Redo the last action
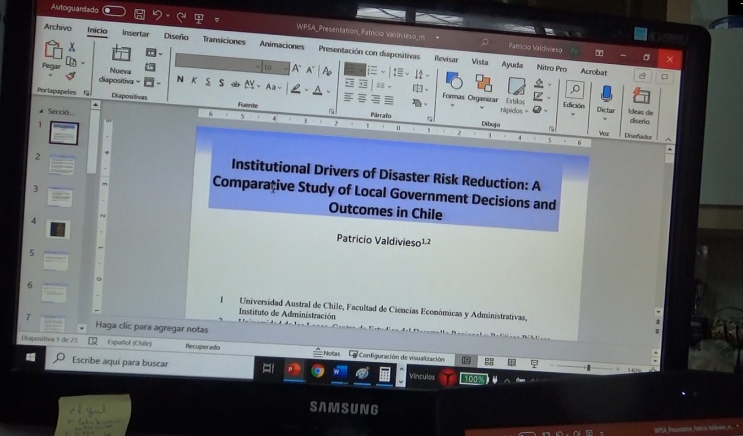This screenshot has width=743, height=436. (x=181, y=17)
